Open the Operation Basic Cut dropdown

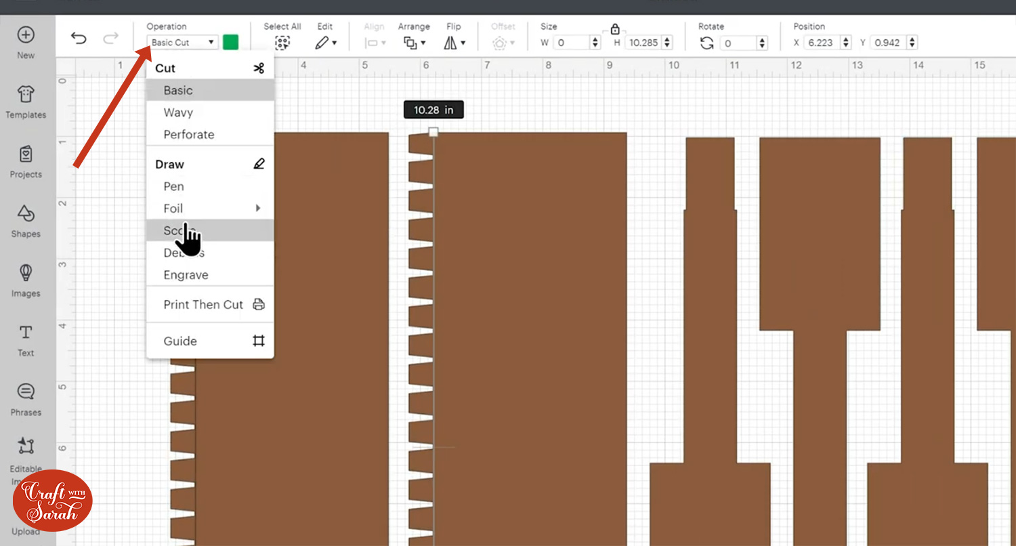click(x=183, y=43)
